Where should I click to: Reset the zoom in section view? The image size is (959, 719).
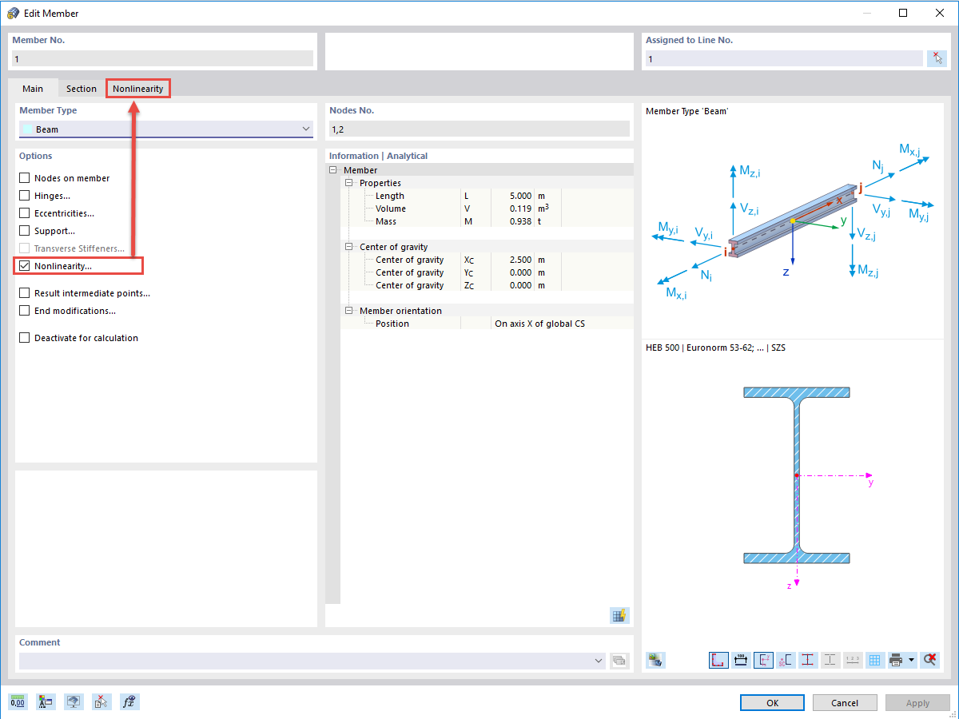click(929, 660)
